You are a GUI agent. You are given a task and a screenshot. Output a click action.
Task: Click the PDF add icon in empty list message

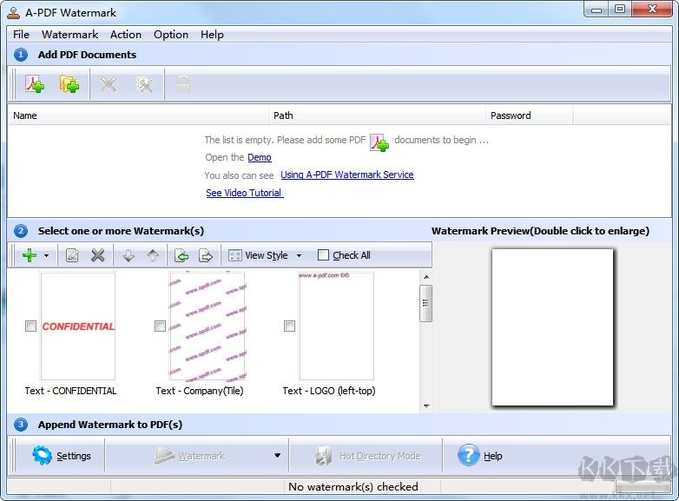pyautogui.click(x=379, y=142)
